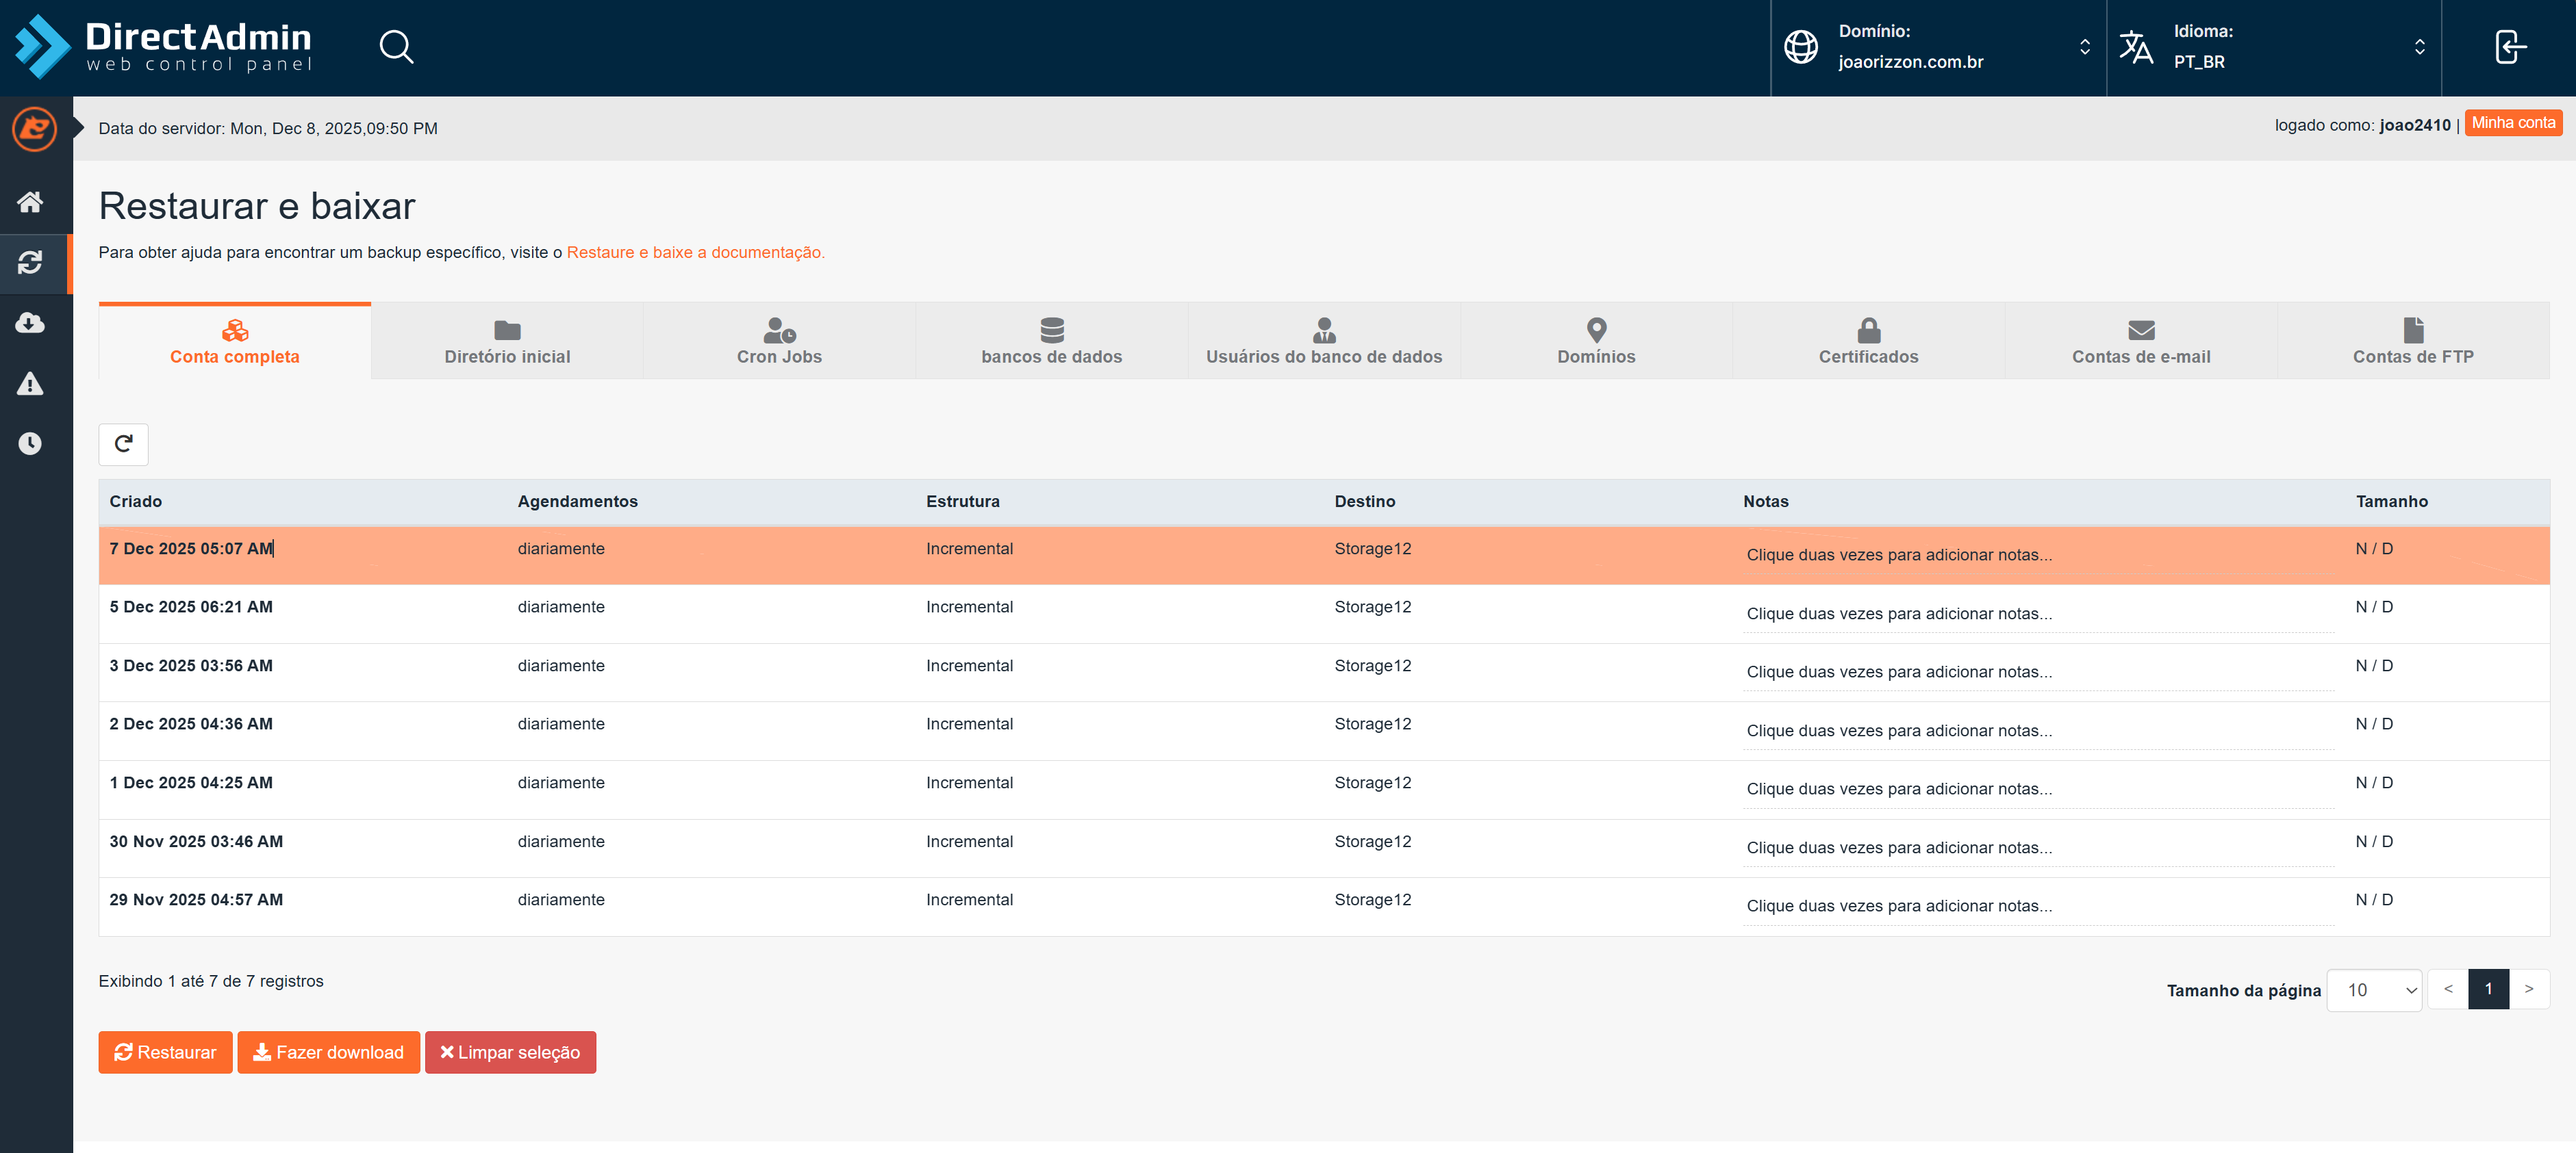The height and width of the screenshot is (1153, 2576).
Task: Click the search magnifier icon in header
Action: click(x=396, y=47)
